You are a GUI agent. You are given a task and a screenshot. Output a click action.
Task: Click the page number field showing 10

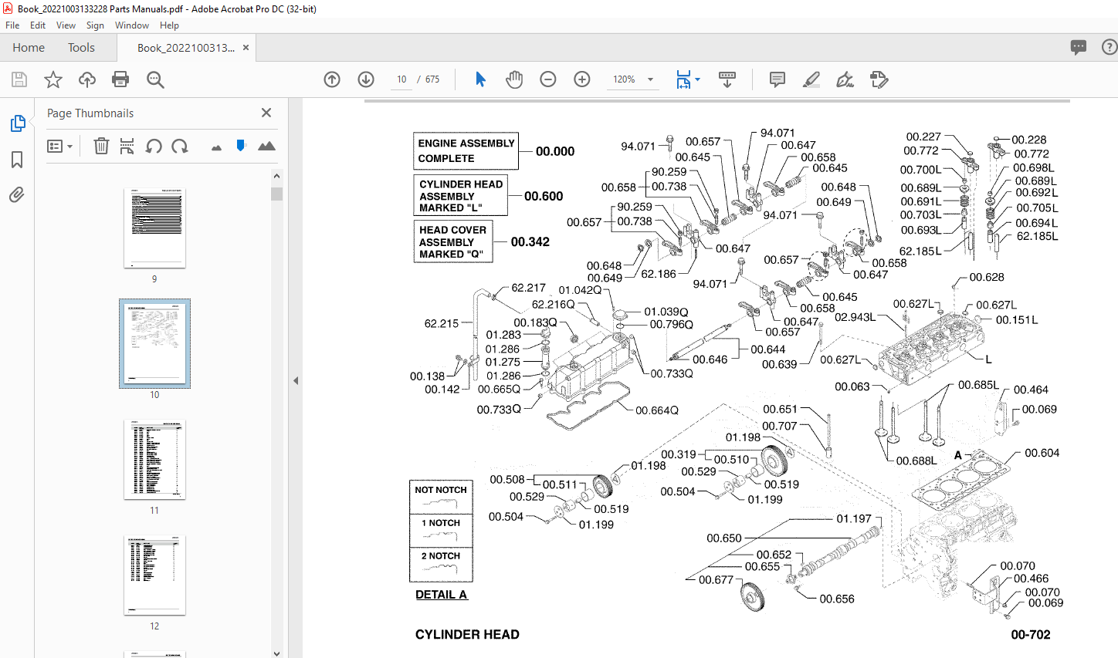(x=401, y=79)
